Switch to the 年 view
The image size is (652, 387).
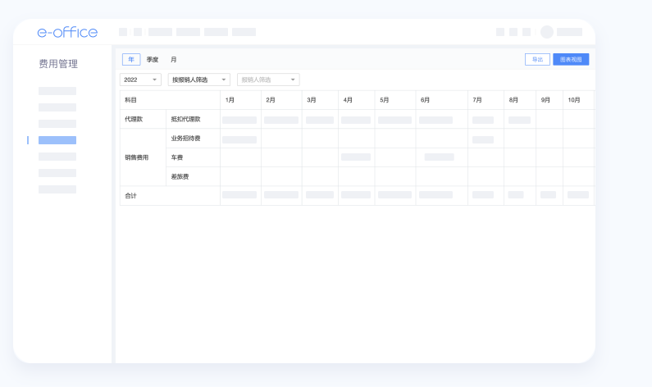(131, 60)
